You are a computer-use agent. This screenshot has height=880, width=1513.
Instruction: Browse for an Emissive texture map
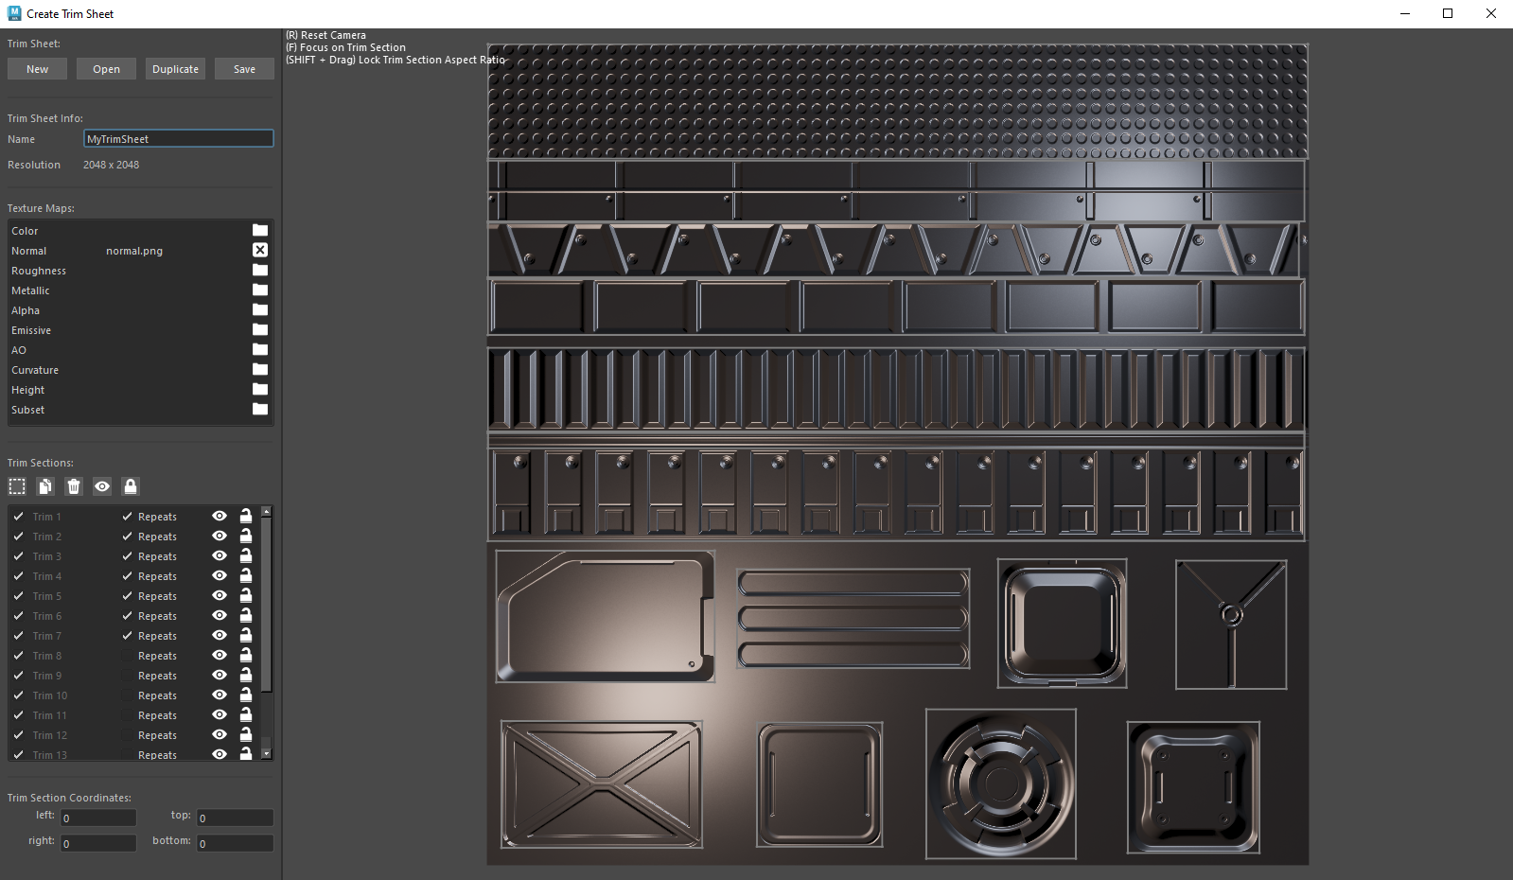click(260, 330)
